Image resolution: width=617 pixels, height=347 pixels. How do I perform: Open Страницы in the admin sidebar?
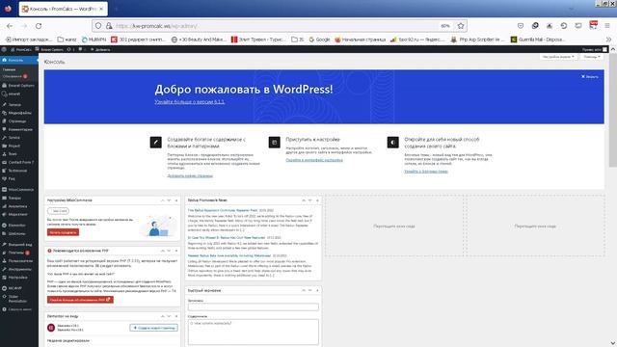17,121
